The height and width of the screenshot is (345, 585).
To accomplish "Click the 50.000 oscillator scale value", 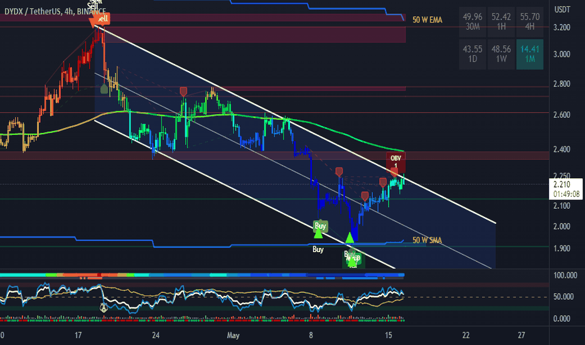I will 564,297.
